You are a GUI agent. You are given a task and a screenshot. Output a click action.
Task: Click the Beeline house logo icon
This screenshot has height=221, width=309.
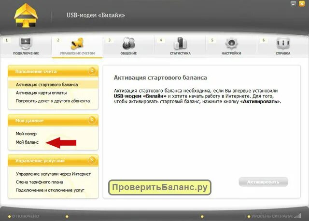click(26, 15)
